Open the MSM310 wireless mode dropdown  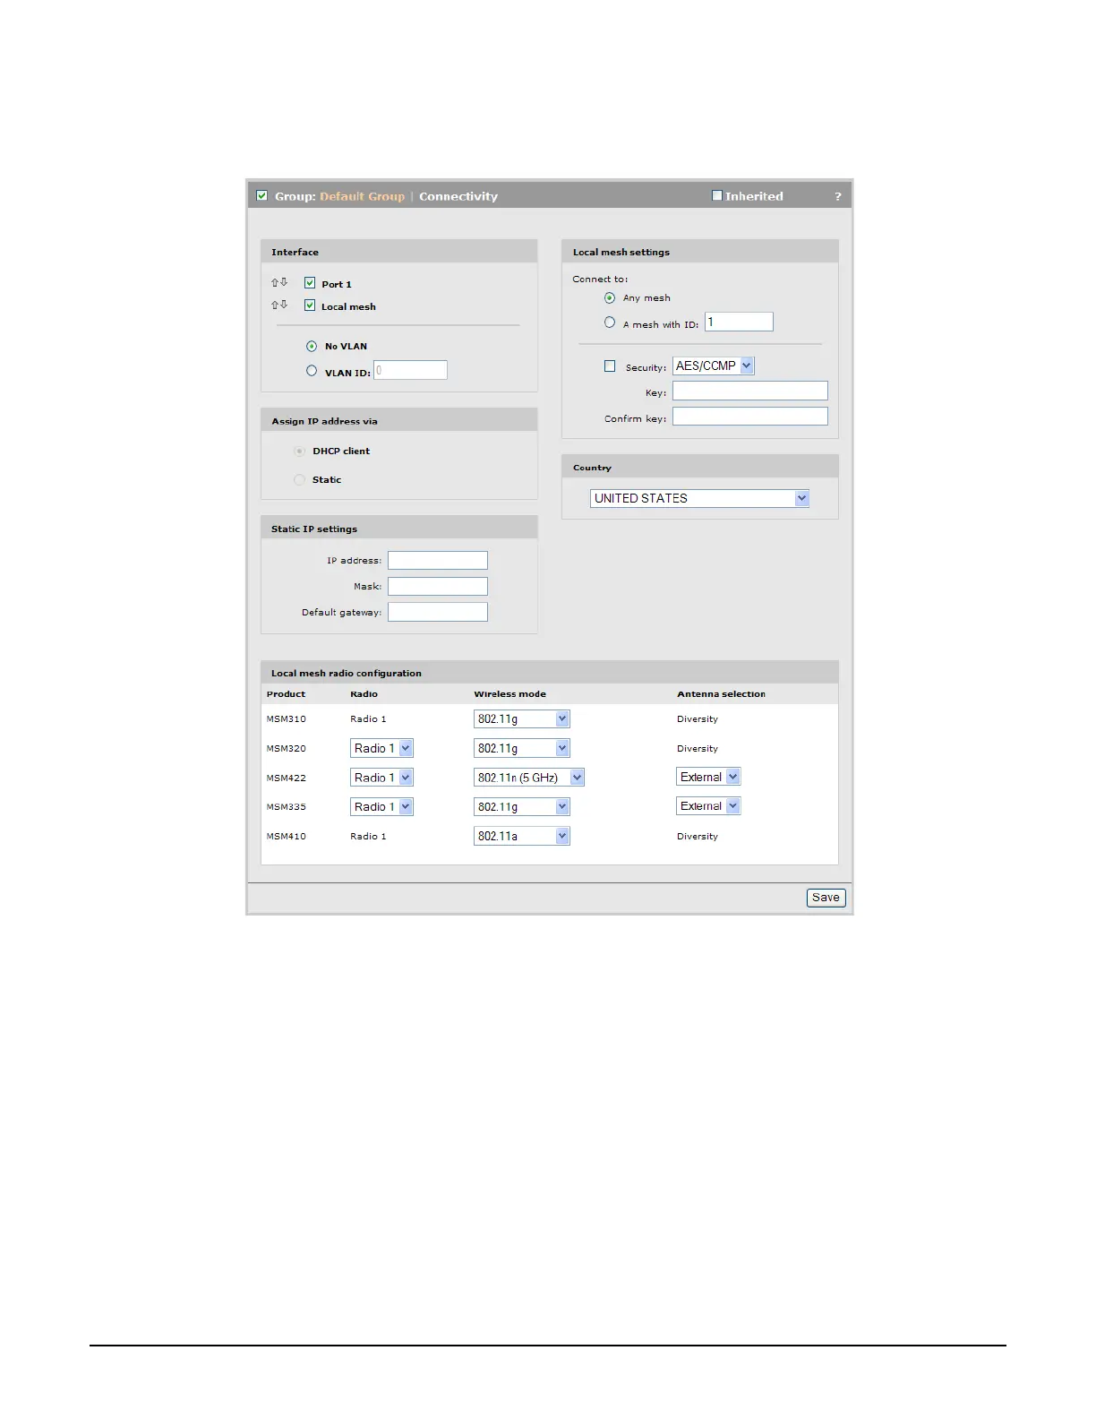pyautogui.click(x=522, y=718)
